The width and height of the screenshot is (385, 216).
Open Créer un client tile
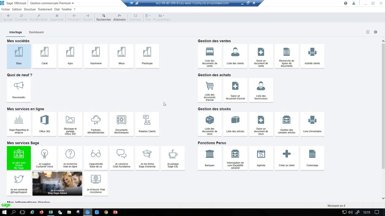tap(287, 158)
